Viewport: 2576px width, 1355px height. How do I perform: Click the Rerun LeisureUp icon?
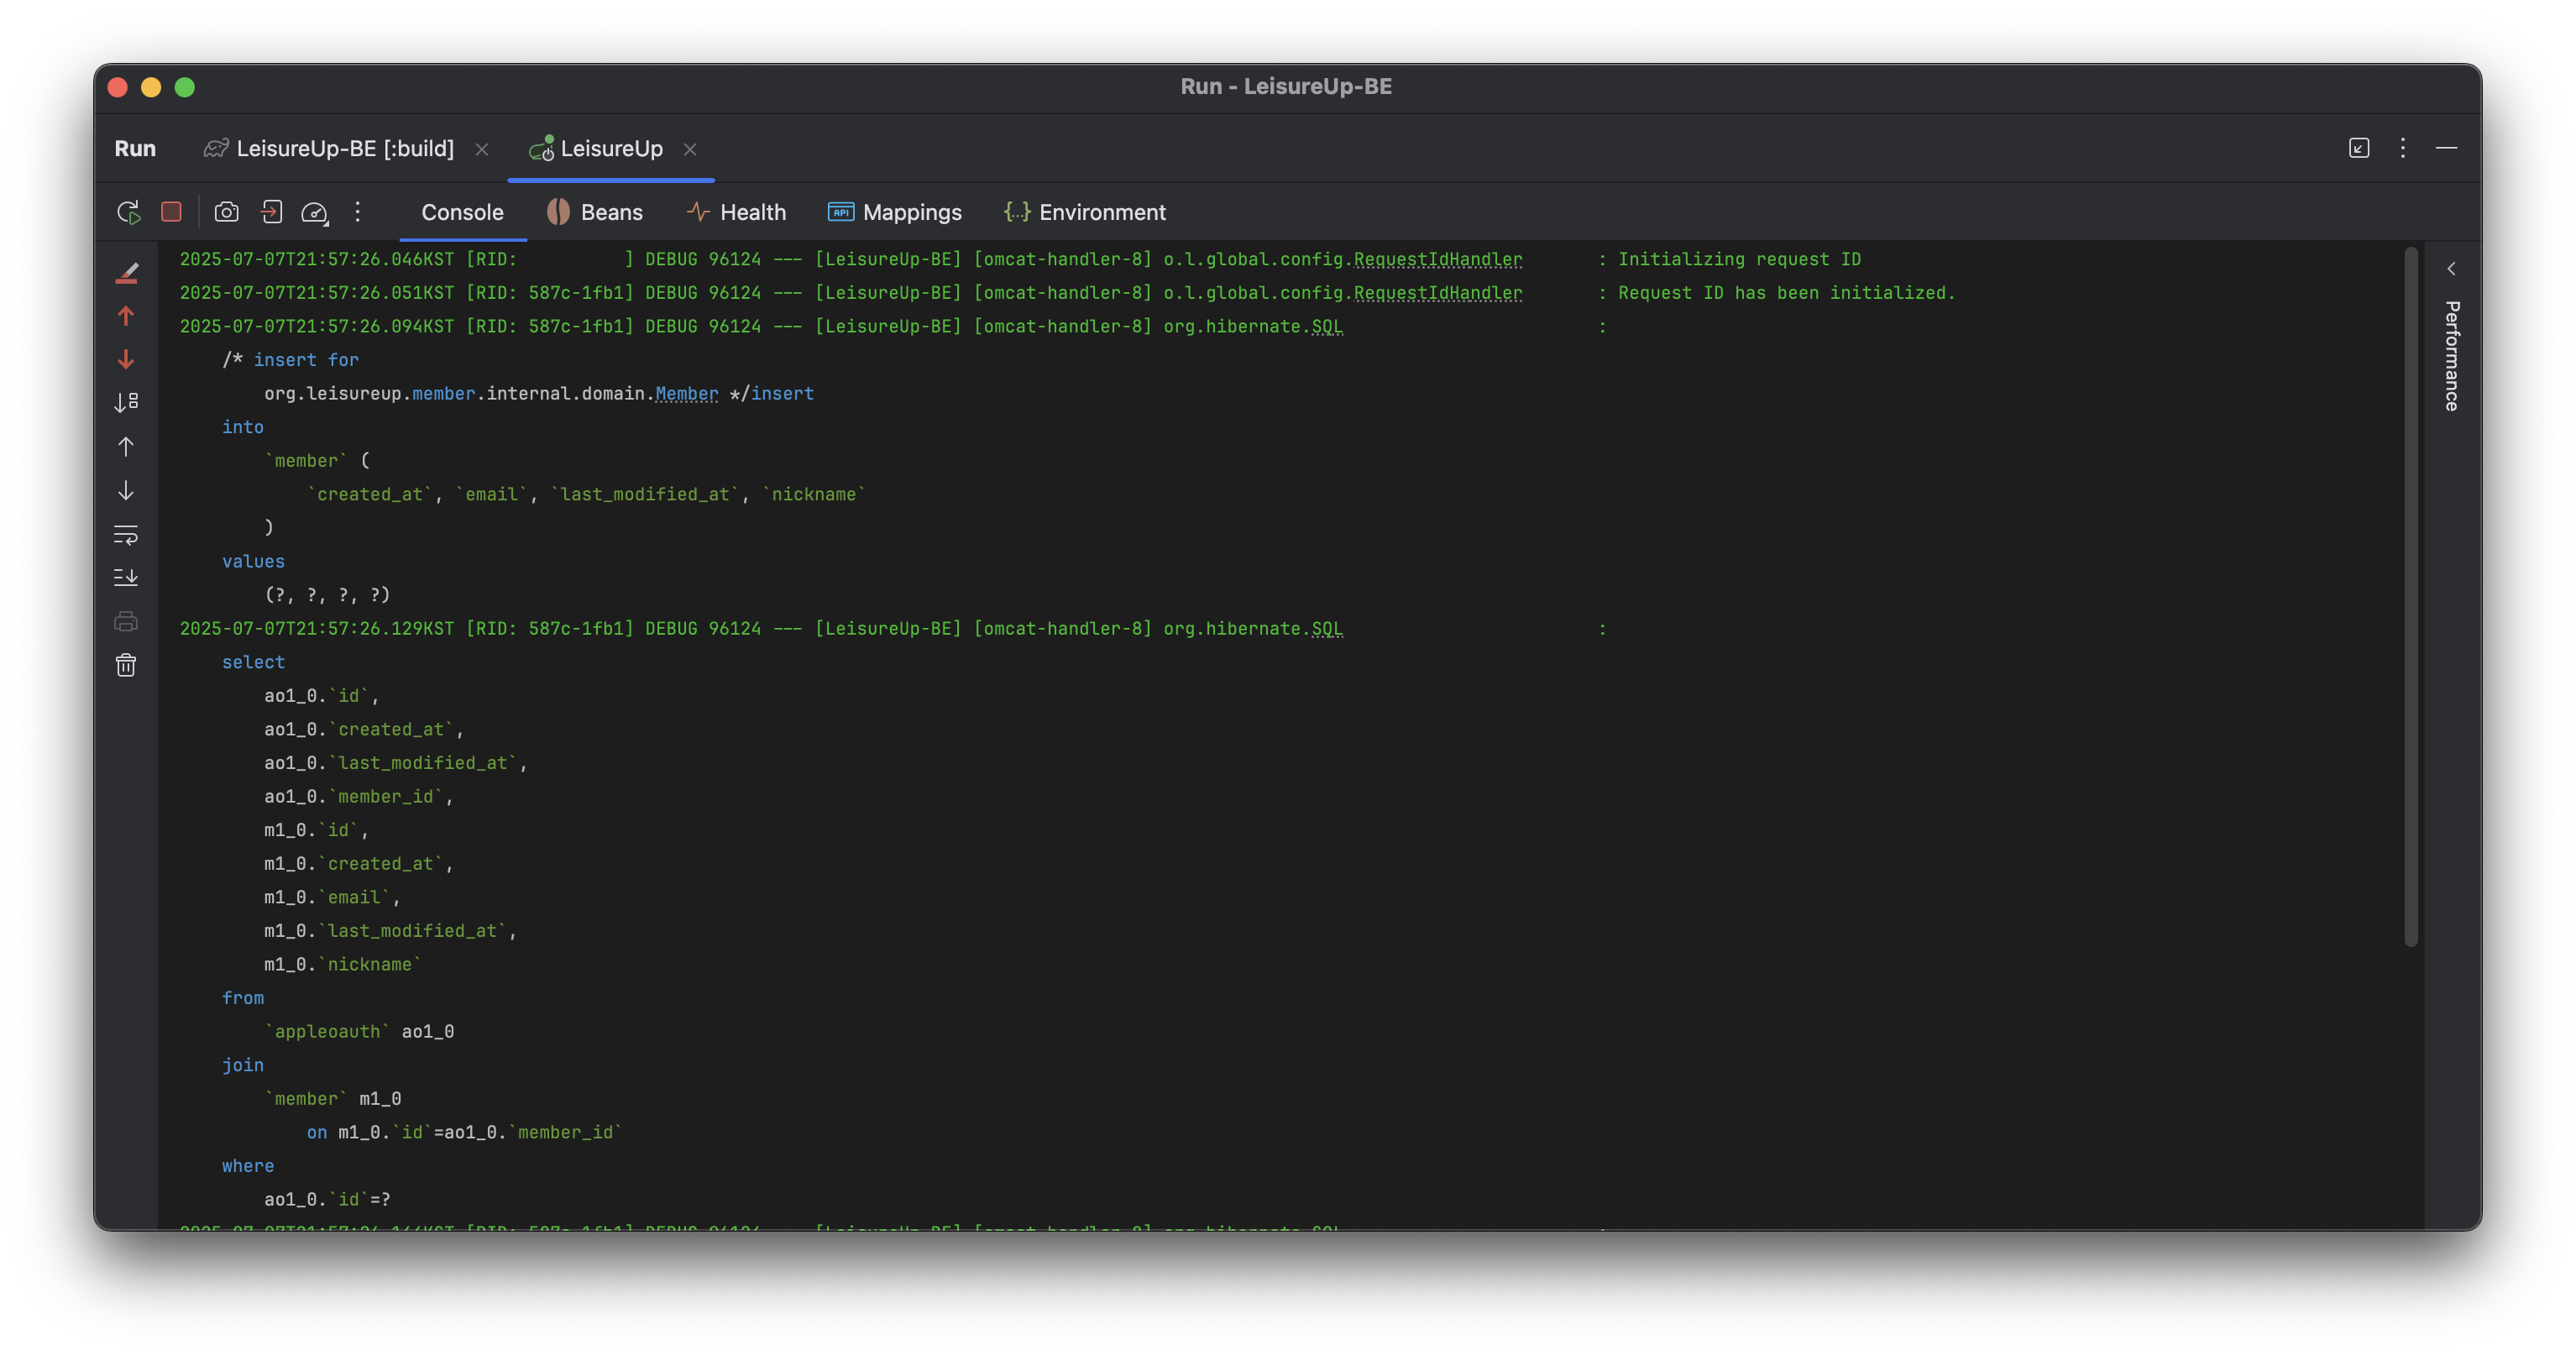click(128, 212)
